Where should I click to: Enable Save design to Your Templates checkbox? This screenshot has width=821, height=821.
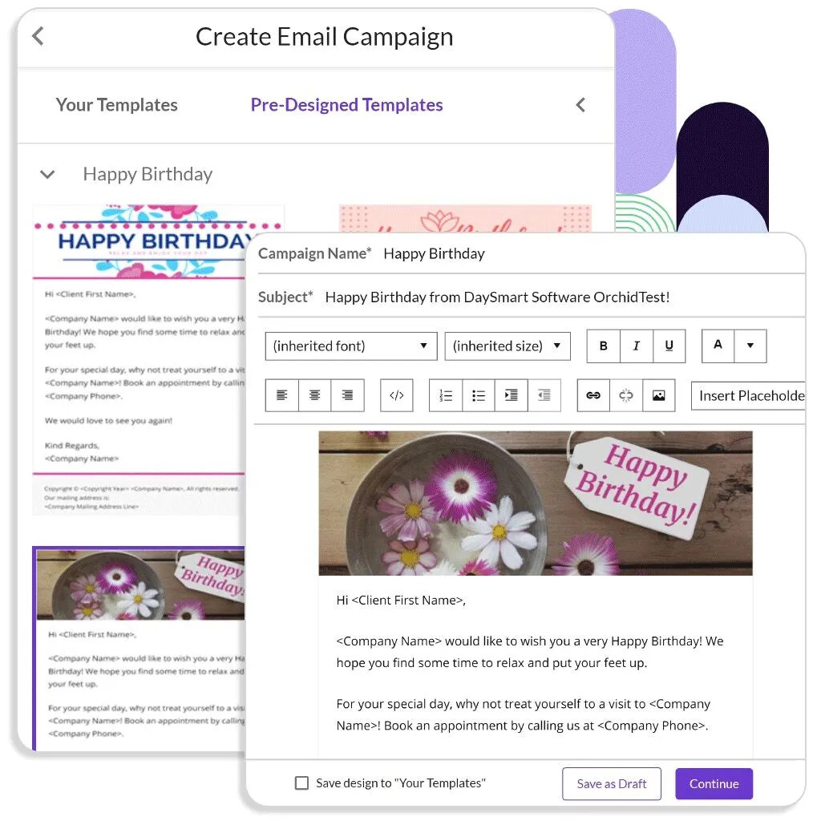pyautogui.click(x=301, y=783)
